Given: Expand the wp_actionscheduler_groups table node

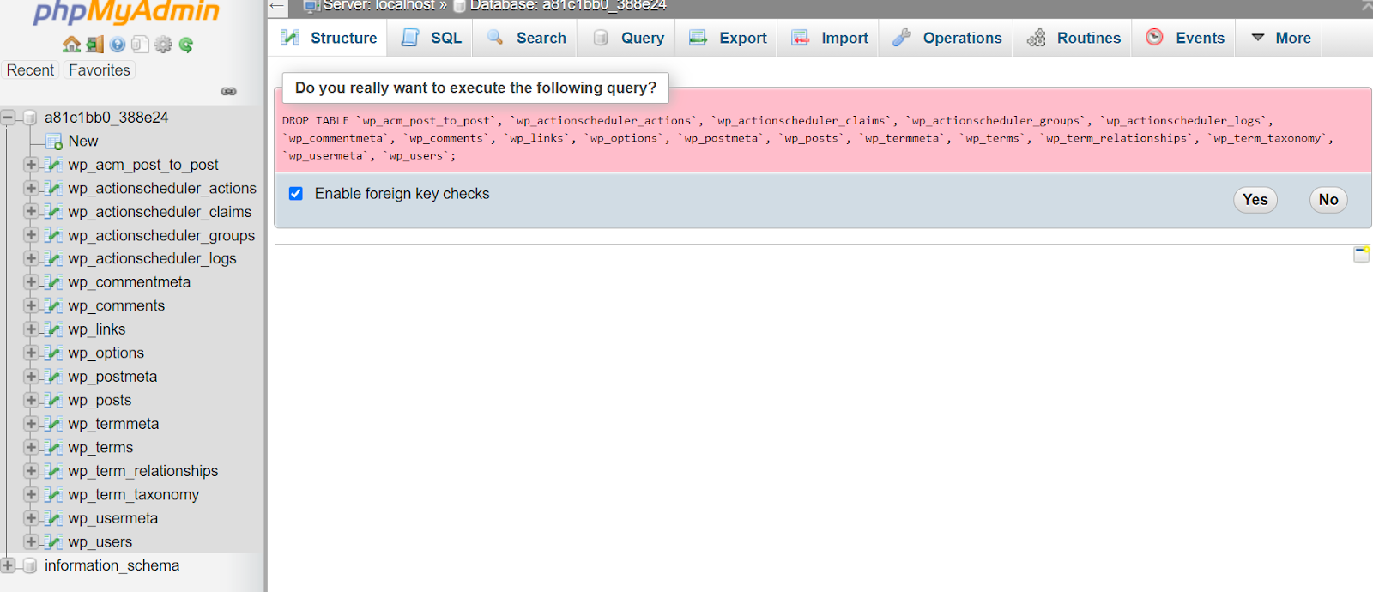Looking at the screenshot, I should pos(31,235).
